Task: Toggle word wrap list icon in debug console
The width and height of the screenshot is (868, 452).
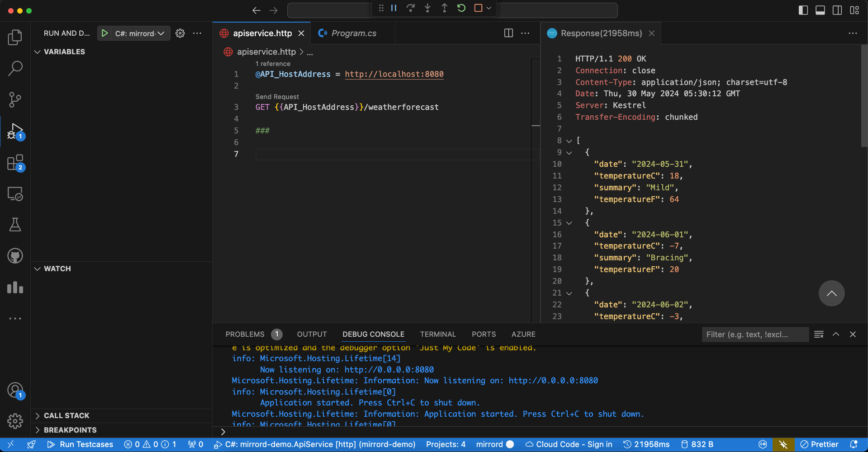Action: (819, 334)
